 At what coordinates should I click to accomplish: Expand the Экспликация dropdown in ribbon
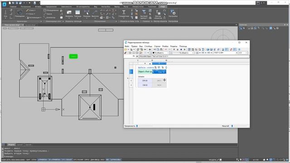41,18
